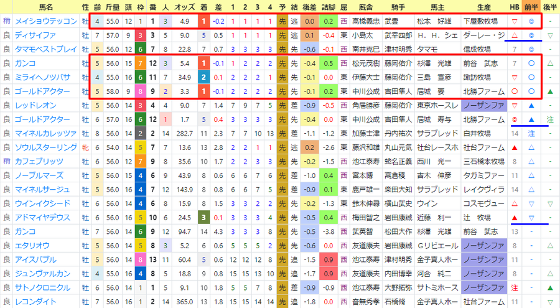Open the ディサイファ horse link
Viewport: 560px width, 308px height.
coord(35,35)
